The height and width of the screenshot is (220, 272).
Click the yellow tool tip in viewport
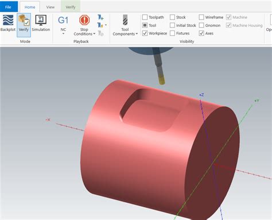tap(162, 80)
